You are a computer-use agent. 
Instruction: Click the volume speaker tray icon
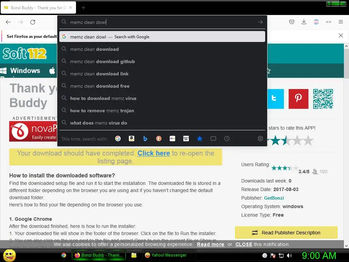[x=289, y=256]
